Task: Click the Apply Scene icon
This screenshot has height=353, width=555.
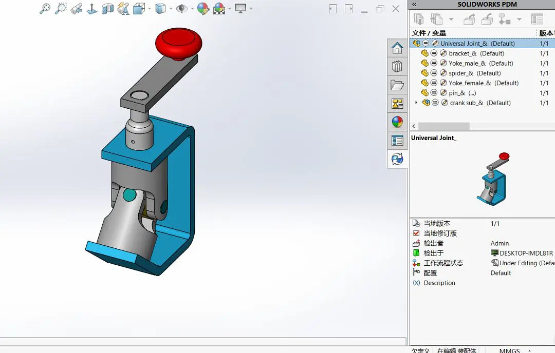Action: tap(219, 9)
